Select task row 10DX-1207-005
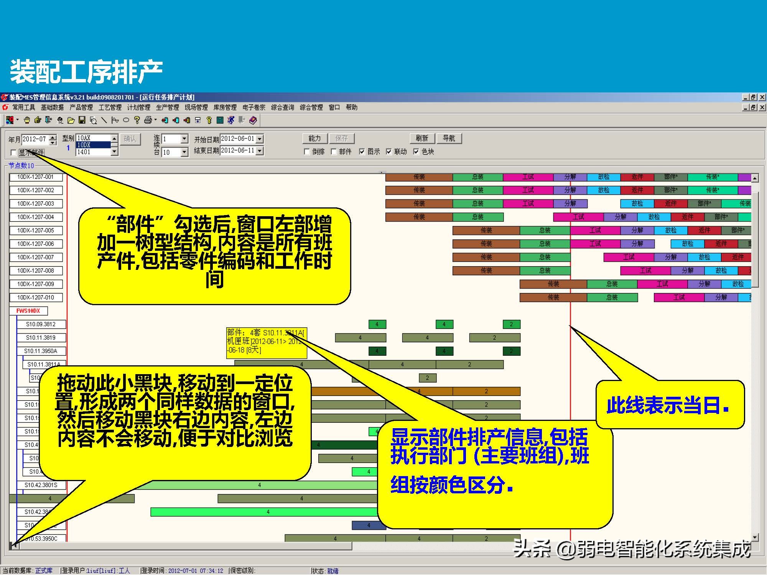 36,230
